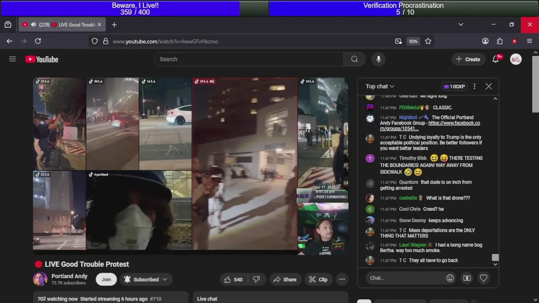
Task: Create a clip with the Clip button
Action: point(318,279)
